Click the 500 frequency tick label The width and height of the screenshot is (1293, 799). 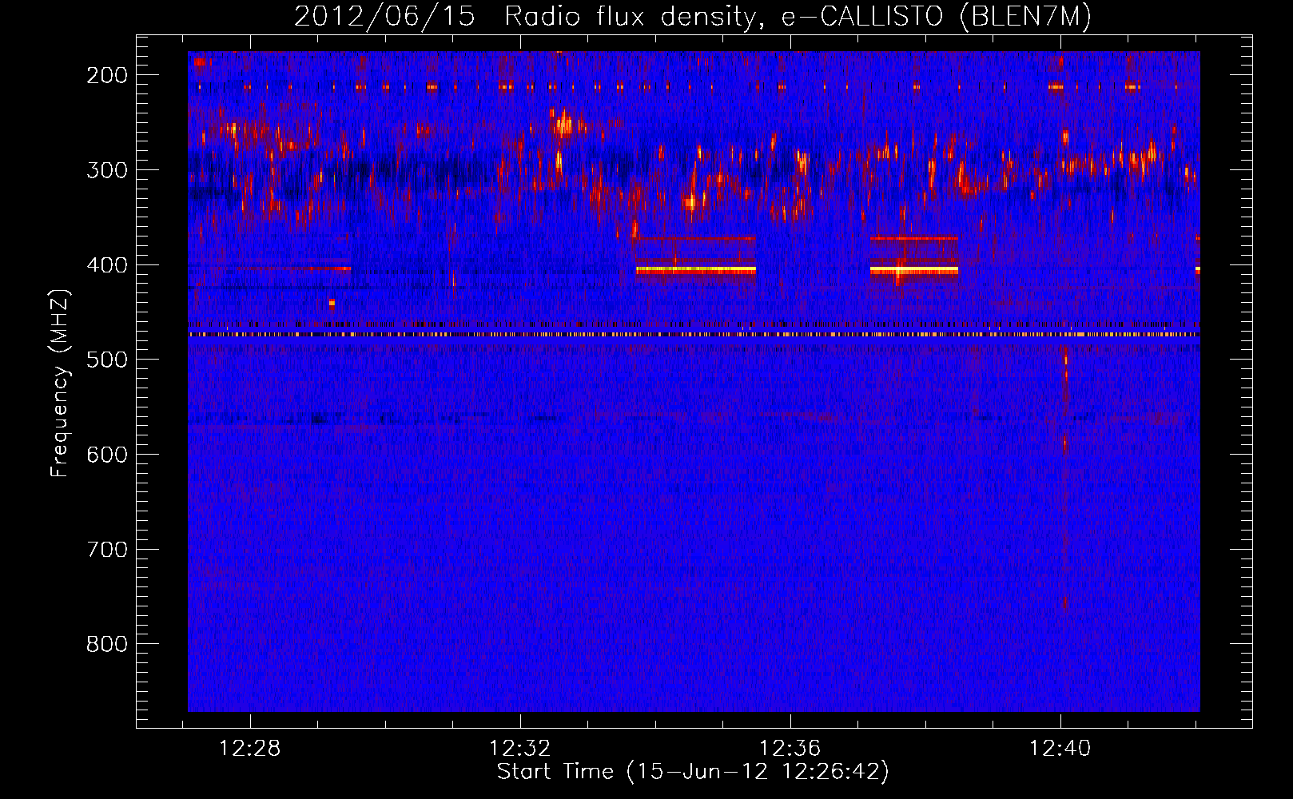(x=107, y=360)
